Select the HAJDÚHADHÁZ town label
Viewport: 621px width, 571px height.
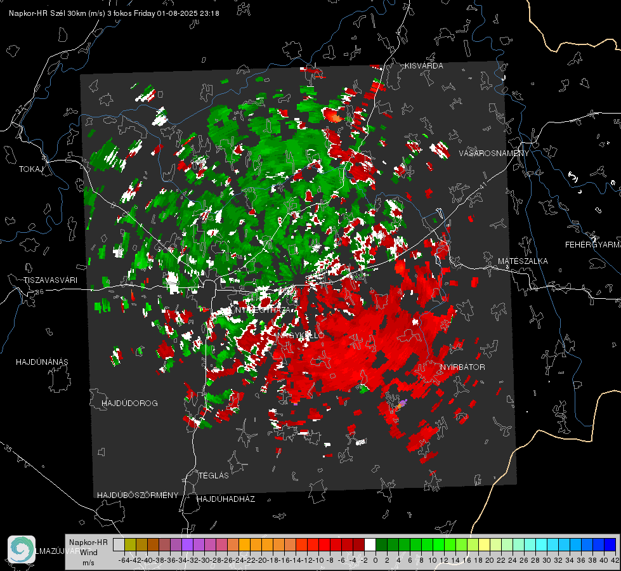[226, 499]
